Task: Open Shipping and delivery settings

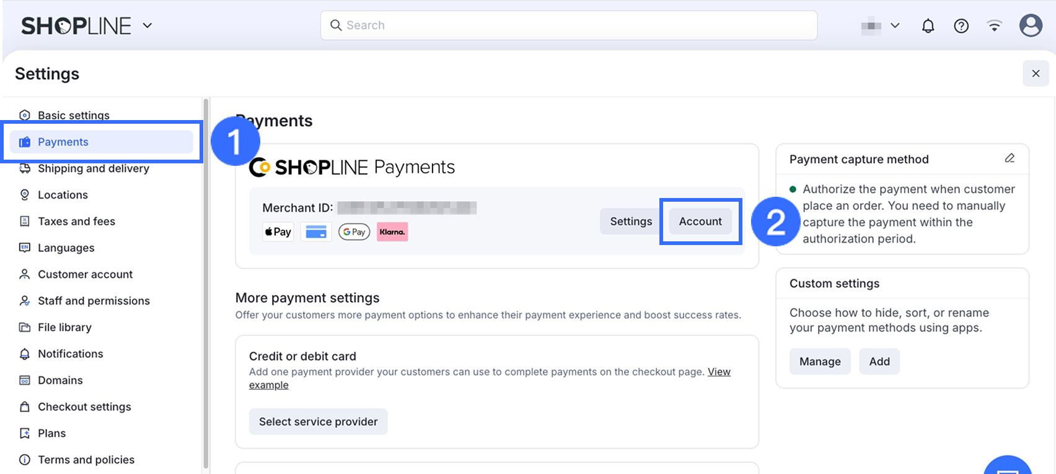Action: point(93,168)
